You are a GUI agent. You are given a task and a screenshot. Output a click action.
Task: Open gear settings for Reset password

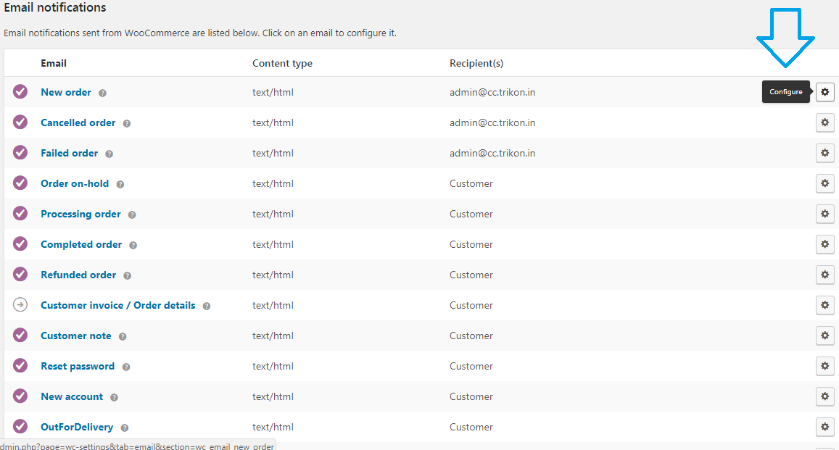[x=824, y=366]
